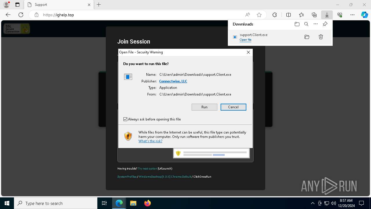Viewport: 371px width, 209px height.
Task: Launch Firefox from taskbar
Action: [x=147, y=203]
